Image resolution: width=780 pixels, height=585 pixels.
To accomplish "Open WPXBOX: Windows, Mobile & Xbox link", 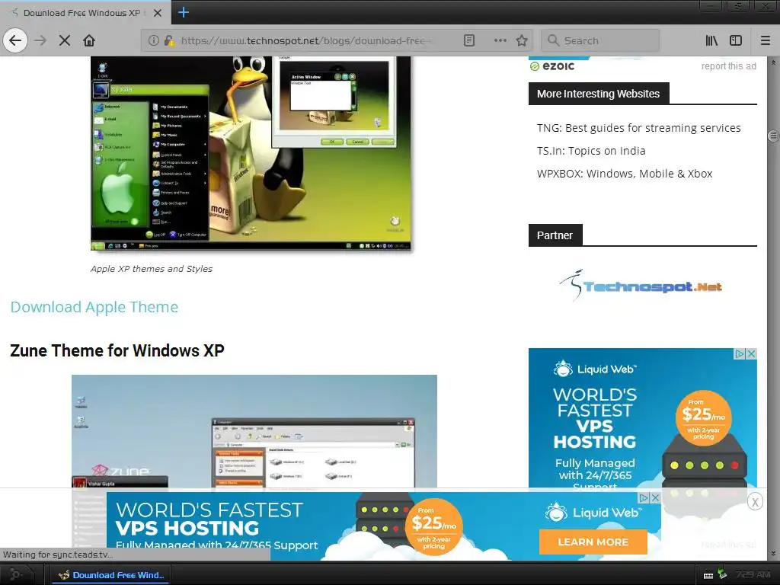I will (x=625, y=174).
